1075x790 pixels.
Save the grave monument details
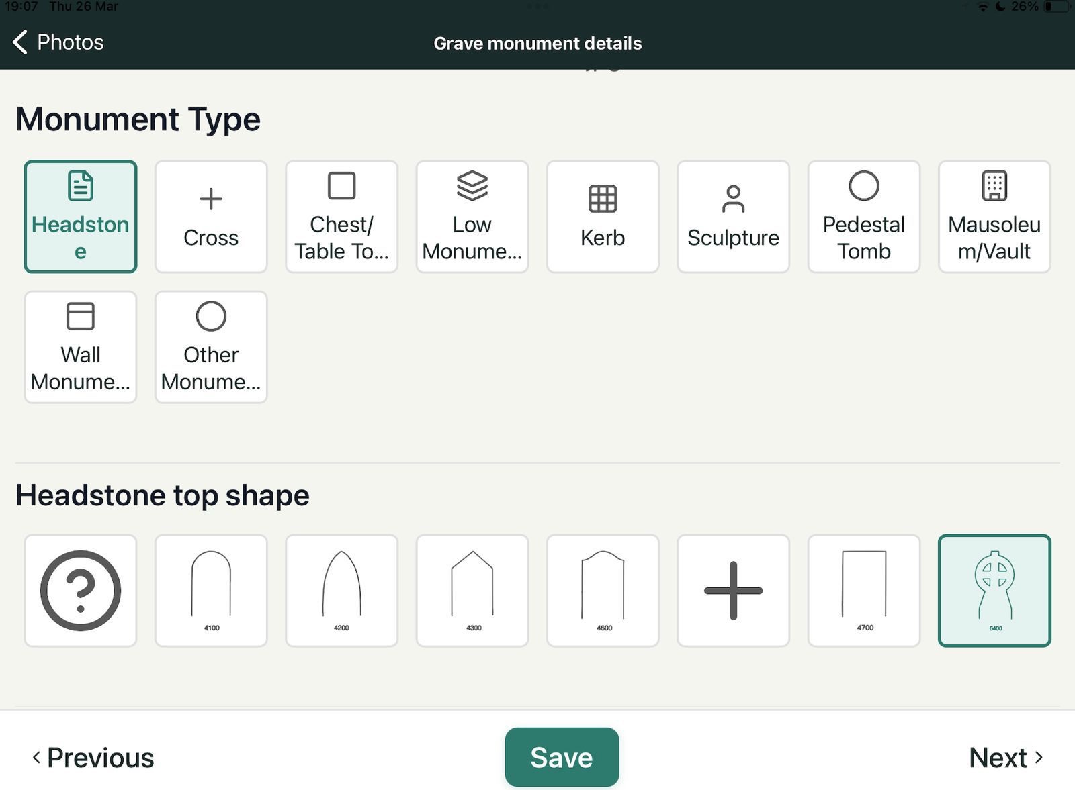562,757
